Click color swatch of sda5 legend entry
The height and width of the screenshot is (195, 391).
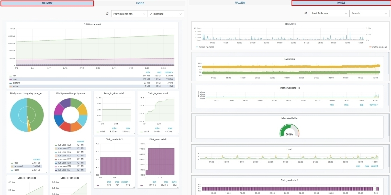click(x=141, y=132)
